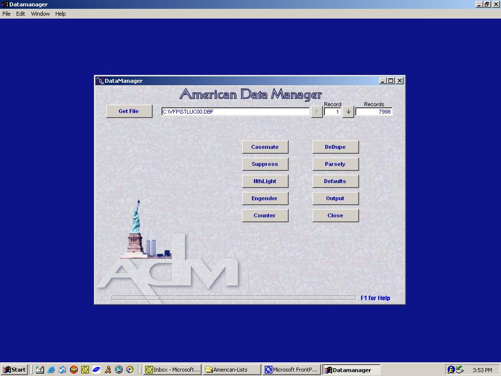The image size is (501, 376).
Task: Go to next record with down arrow
Action: [348, 112]
